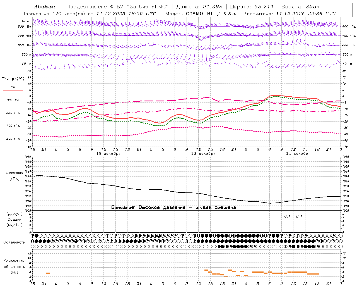Click the (гПа) unit label under Давление

tap(15, 179)
